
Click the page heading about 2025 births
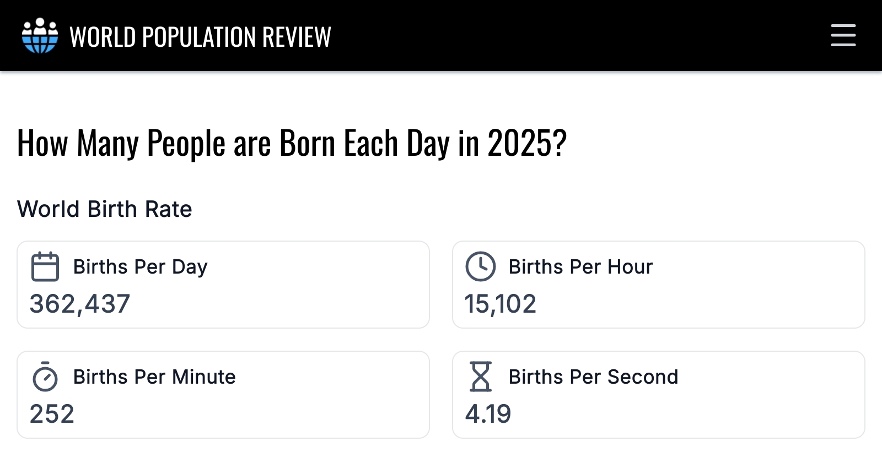click(x=292, y=143)
